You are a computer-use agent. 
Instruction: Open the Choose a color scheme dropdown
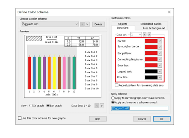tap(76, 24)
